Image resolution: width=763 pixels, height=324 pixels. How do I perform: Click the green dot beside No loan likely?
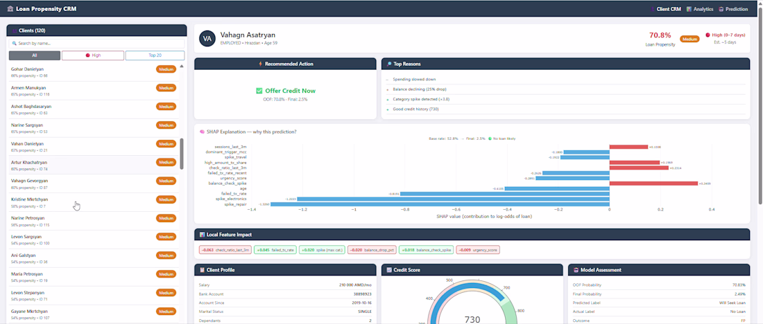click(x=490, y=138)
